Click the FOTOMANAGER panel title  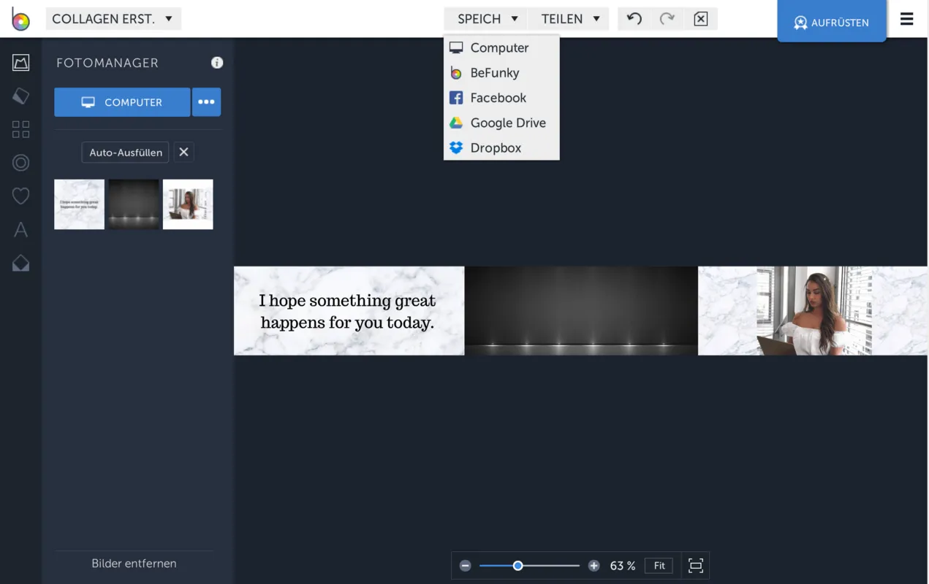tap(107, 63)
